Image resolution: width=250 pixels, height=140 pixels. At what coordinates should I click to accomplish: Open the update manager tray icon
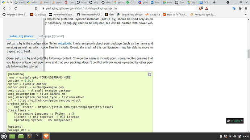click(239, 136)
